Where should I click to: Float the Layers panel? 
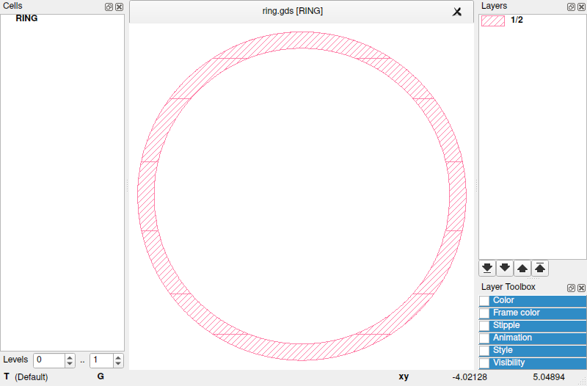pyautogui.click(x=571, y=7)
